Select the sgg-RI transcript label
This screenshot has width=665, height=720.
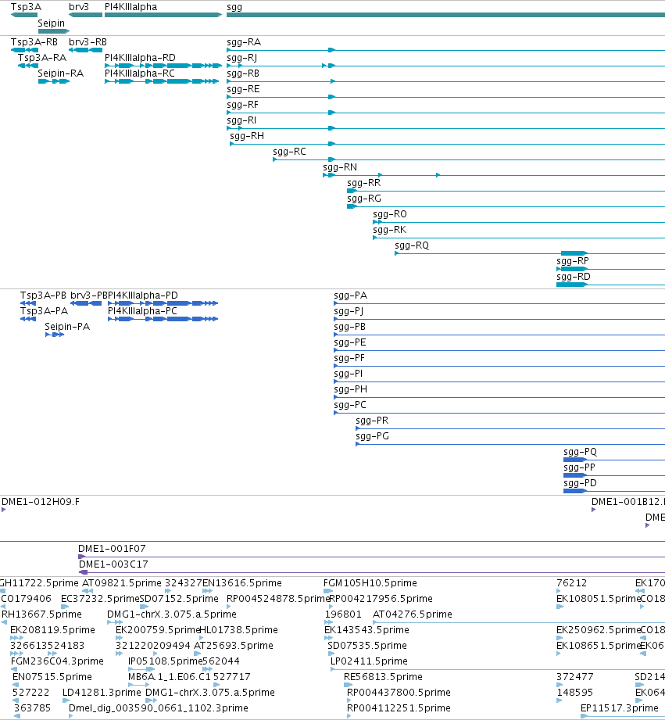coord(241,120)
